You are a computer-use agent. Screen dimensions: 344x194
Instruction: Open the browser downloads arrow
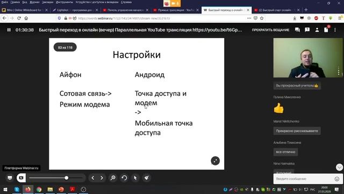[295, 18]
